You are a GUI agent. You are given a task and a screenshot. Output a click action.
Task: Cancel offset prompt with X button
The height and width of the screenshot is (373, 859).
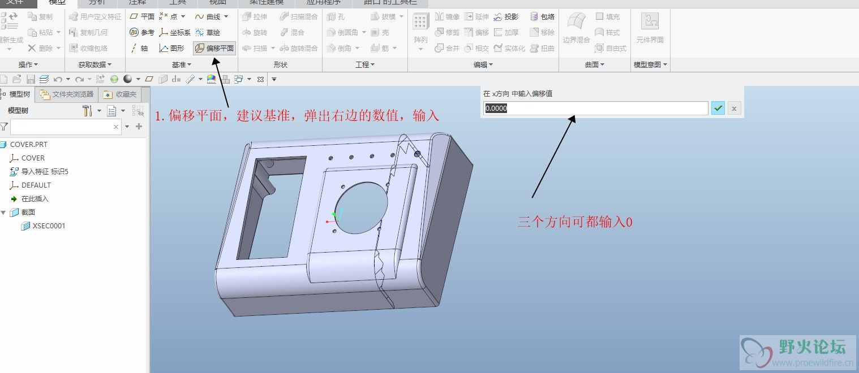(x=734, y=108)
